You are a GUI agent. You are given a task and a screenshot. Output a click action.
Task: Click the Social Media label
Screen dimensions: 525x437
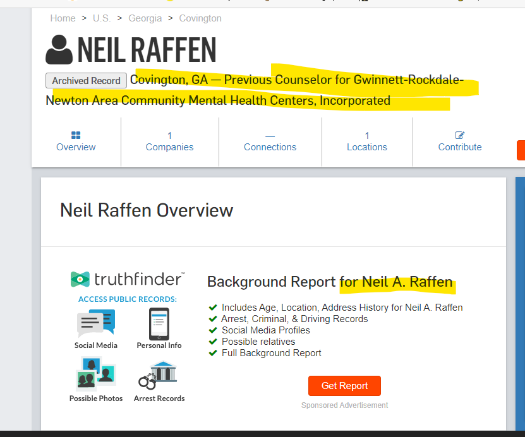[96, 345]
